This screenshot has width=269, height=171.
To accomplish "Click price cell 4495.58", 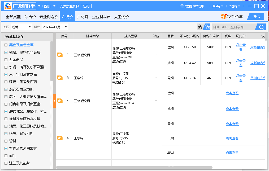I will [x=190, y=47].
